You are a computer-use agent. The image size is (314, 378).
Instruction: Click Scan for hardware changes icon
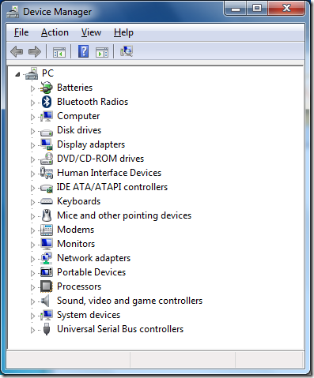pyautogui.click(x=127, y=51)
